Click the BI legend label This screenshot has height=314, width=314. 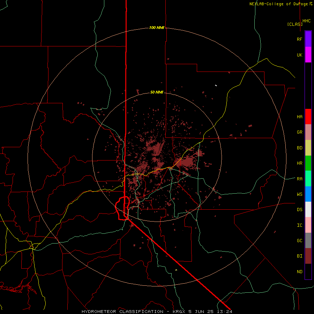coord(299,256)
